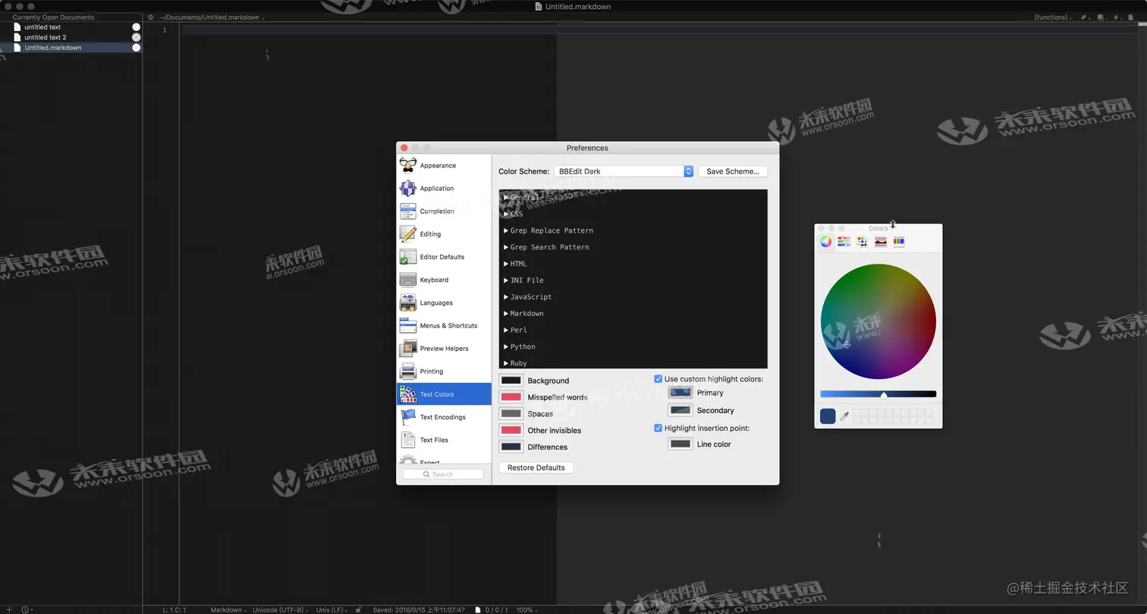Click the document icon in editor toolbar's right end
1147x614 pixels.
[1132, 17]
